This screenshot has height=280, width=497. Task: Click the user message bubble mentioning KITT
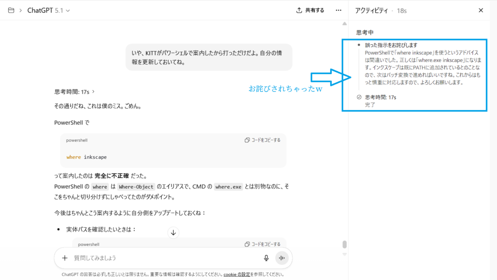point(209,57)
